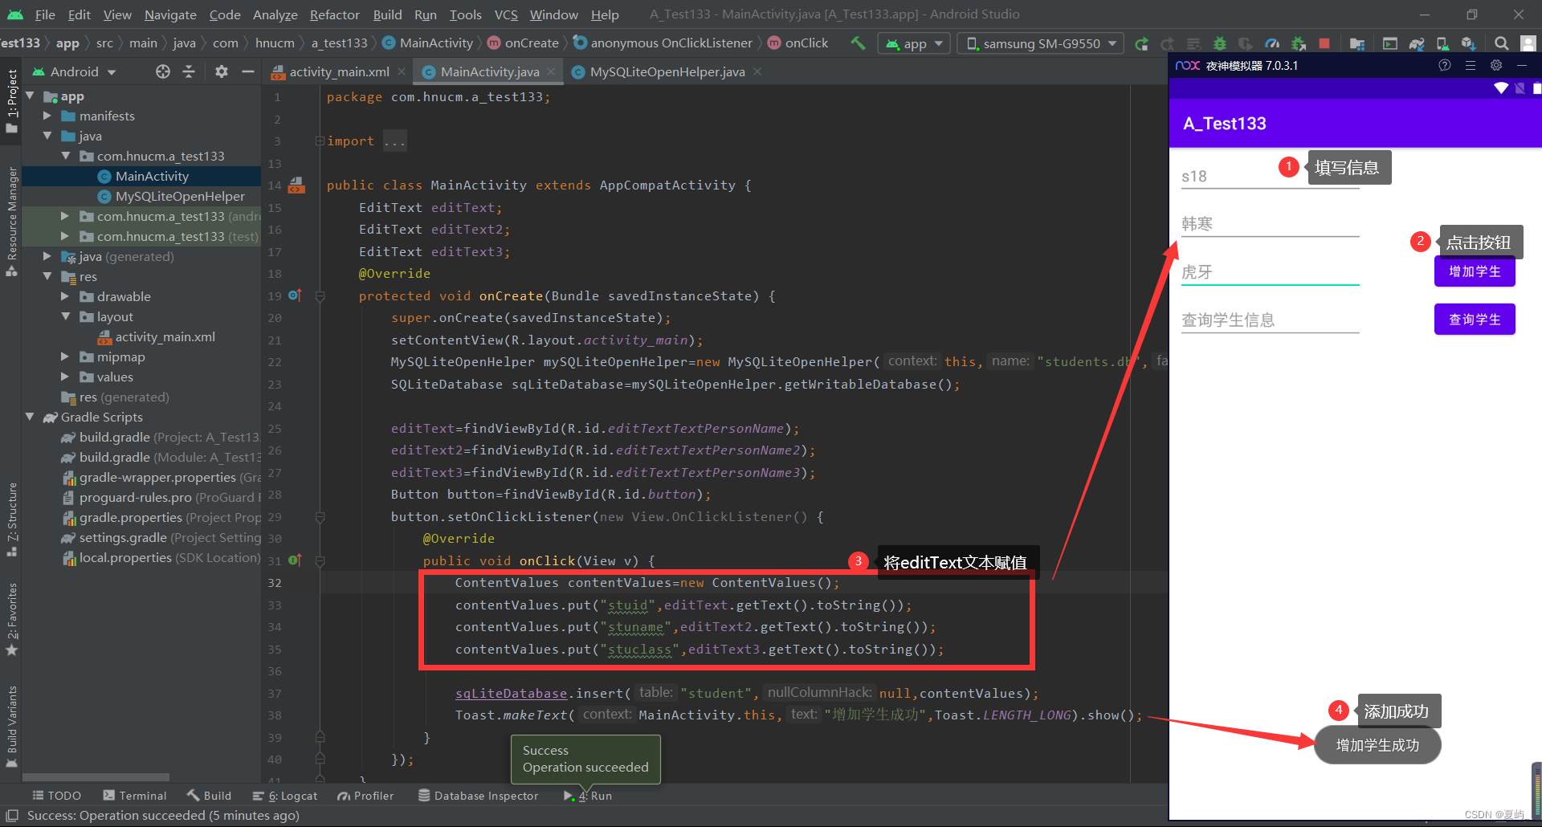This screenshot has width=1542, height=827.
Task: Switch to the MySQLiteOpenHelper.java tab
Action: point(667,72)
